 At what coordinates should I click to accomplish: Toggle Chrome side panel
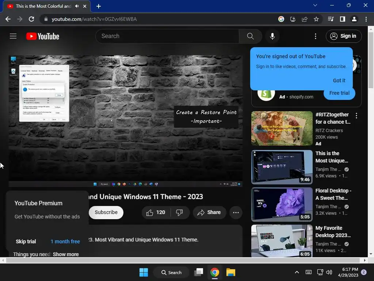click(x=342, y=19)
